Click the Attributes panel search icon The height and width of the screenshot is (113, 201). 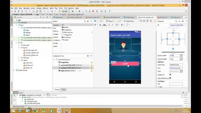pos(176,21)
